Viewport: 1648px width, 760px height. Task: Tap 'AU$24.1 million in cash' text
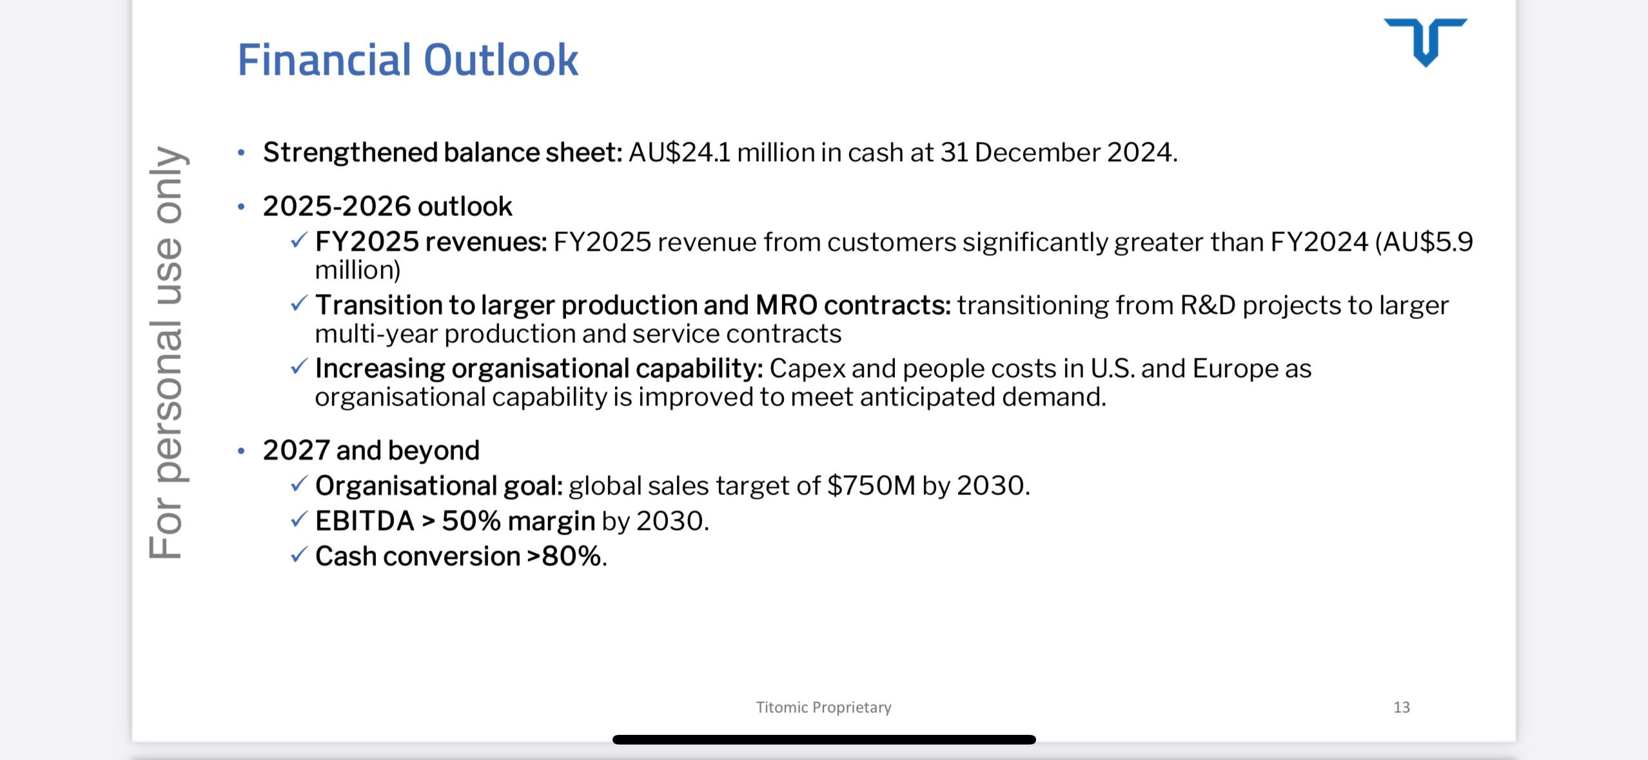click(x=766, y=153)
